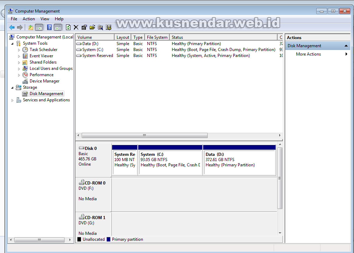Sort by the Status column header
Viewport: 354px width, 253px height.
(223, 37)
